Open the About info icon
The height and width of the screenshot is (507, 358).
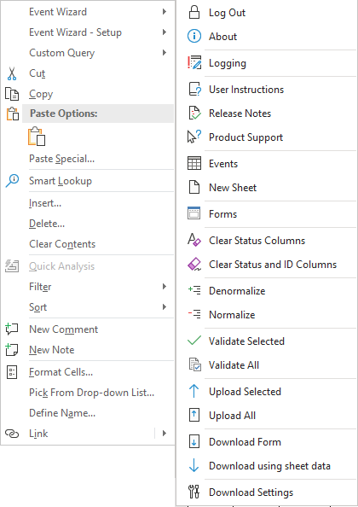tap(194, 36)
